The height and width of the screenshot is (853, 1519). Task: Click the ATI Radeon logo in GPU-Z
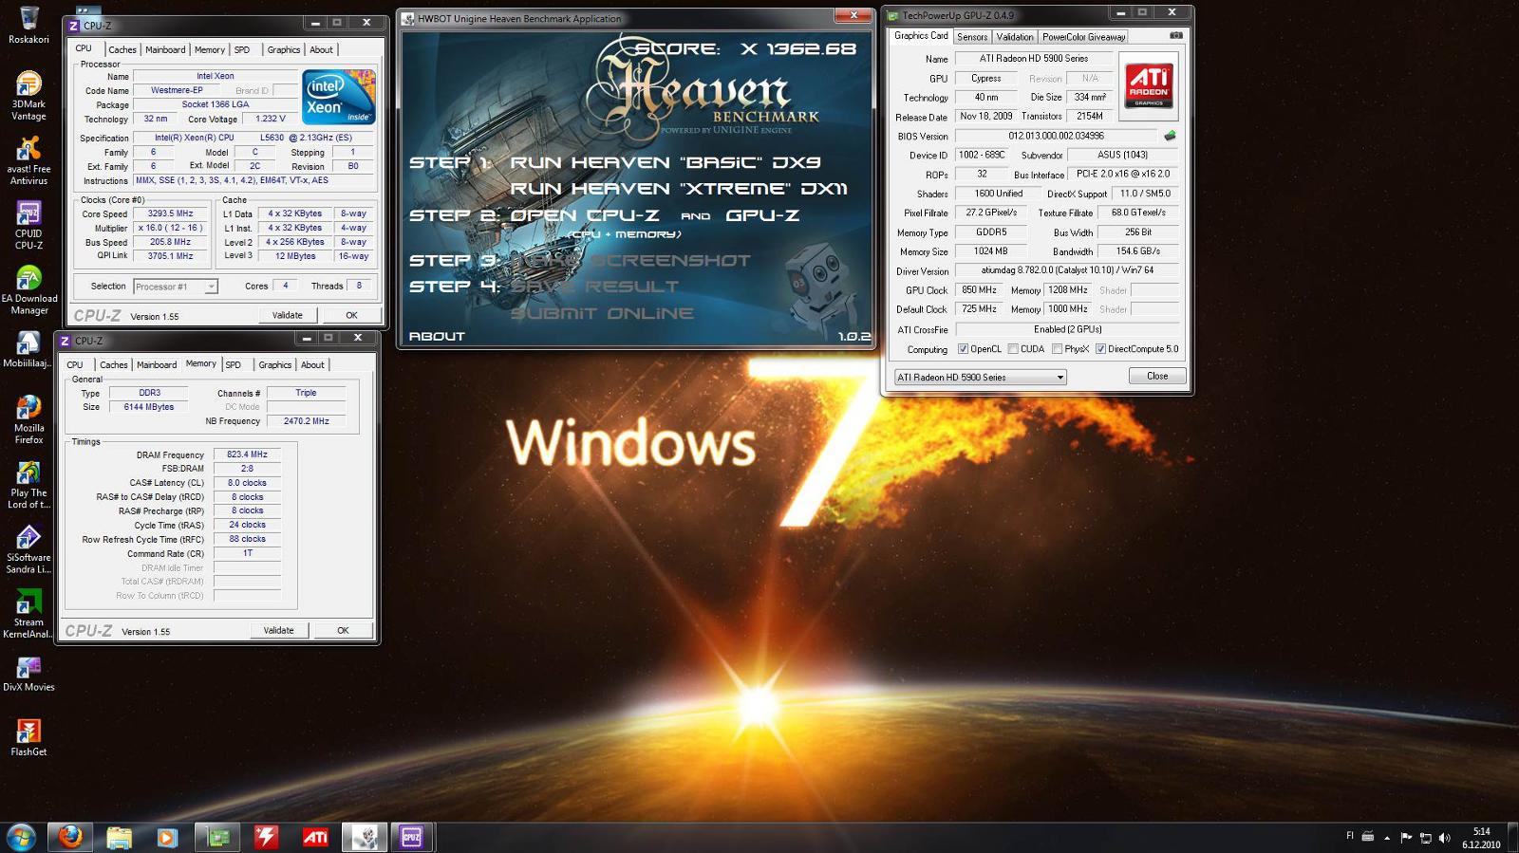1149,85
